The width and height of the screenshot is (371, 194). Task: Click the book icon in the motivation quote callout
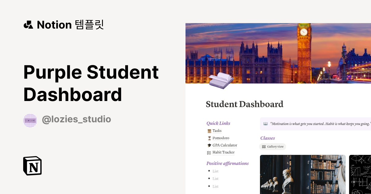tap(266, 123)
